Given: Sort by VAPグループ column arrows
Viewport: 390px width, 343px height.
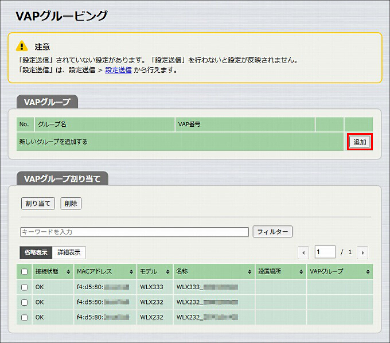Looking at the screenshot, I should (368, 272).
